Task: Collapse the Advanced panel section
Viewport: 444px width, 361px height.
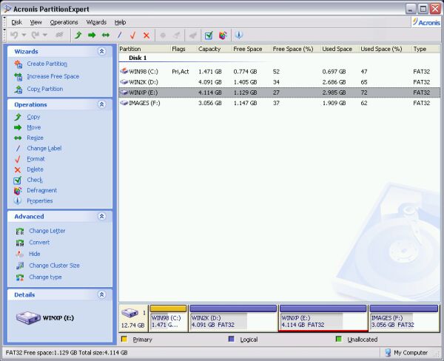Action: click(101, 217)
